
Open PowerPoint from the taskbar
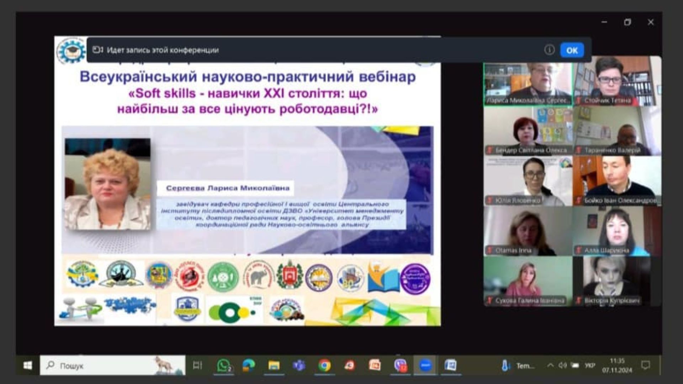point(375,366)
